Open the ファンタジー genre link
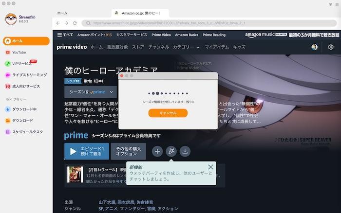 pos(132,209)
